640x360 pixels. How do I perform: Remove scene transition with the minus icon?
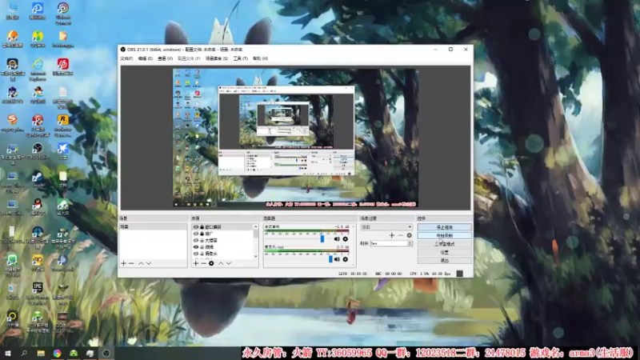(401, 235)
